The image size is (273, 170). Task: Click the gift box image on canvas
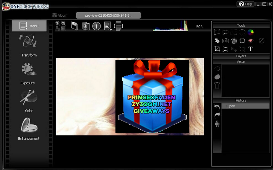coord(152,96)
